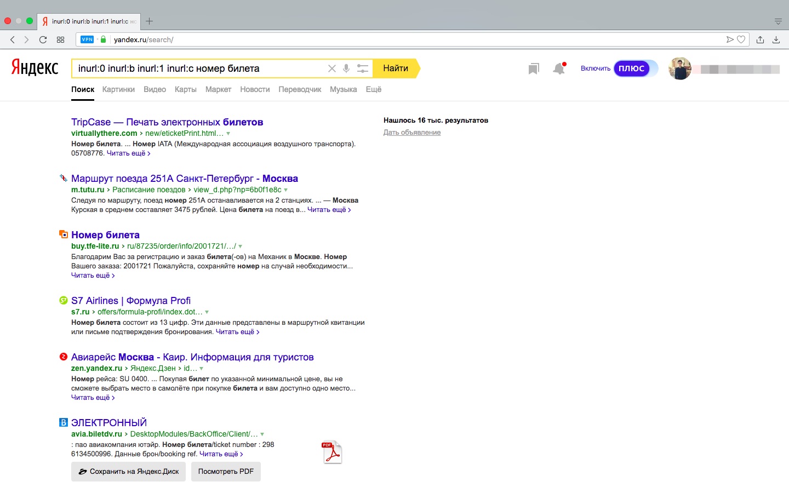Open Маршрут поезда 251A result
789x493 pixels.
pyautogui.click(x=185, y=179)
